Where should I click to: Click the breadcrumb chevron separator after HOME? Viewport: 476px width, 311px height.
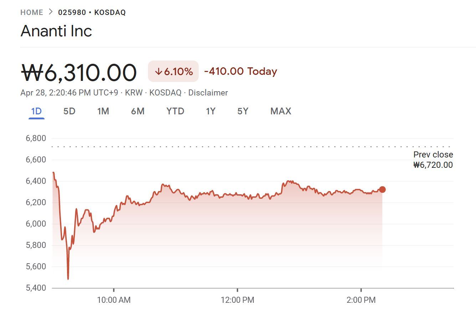pyautogui.click(x=51, y=12)
